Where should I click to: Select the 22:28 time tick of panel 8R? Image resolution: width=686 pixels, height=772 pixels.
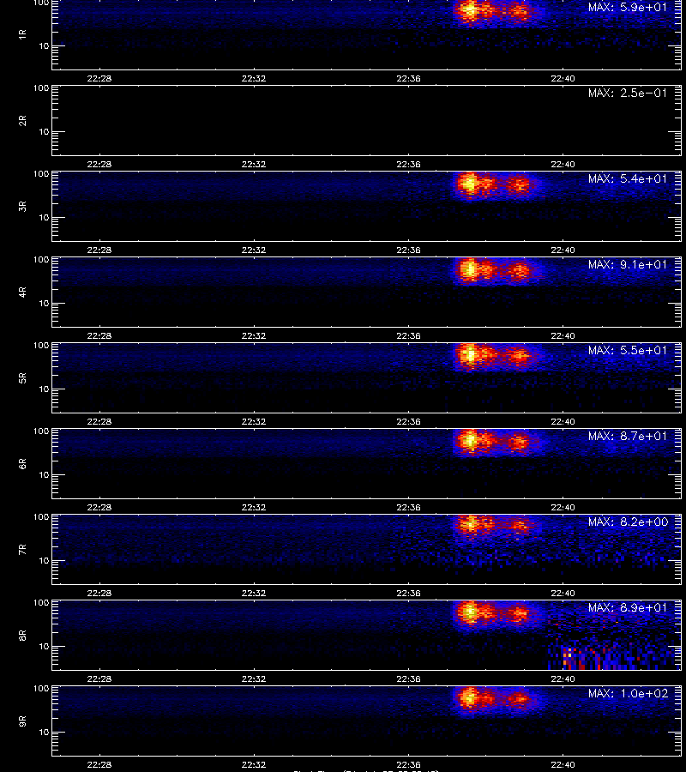tap(99, 679)
